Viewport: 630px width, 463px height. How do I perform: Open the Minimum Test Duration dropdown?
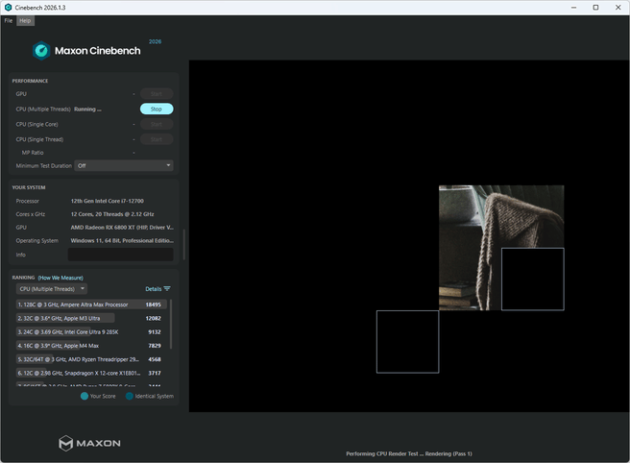[124, 165]
